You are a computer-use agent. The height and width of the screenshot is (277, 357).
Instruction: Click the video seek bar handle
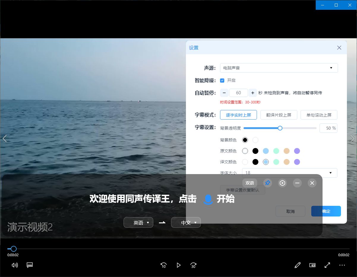13,249
